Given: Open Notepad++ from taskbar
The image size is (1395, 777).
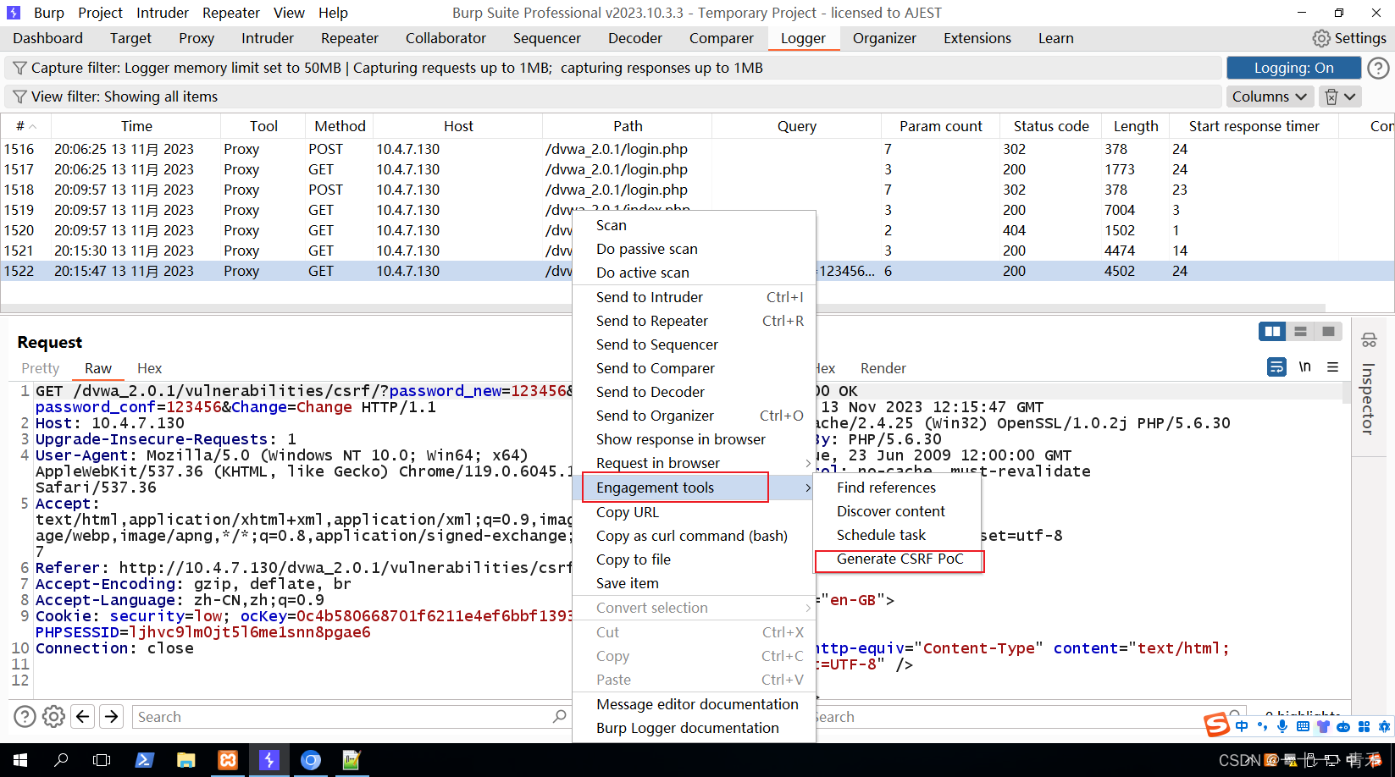Looking at the screenshot, I should point(352,760).
